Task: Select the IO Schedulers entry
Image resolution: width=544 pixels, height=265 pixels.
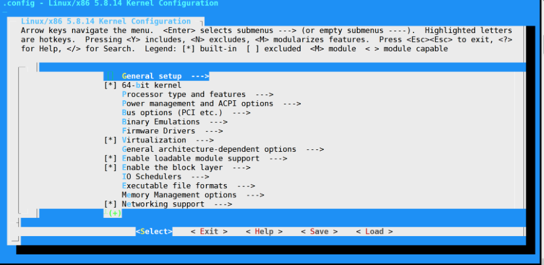Action: (x=166, y=177)
